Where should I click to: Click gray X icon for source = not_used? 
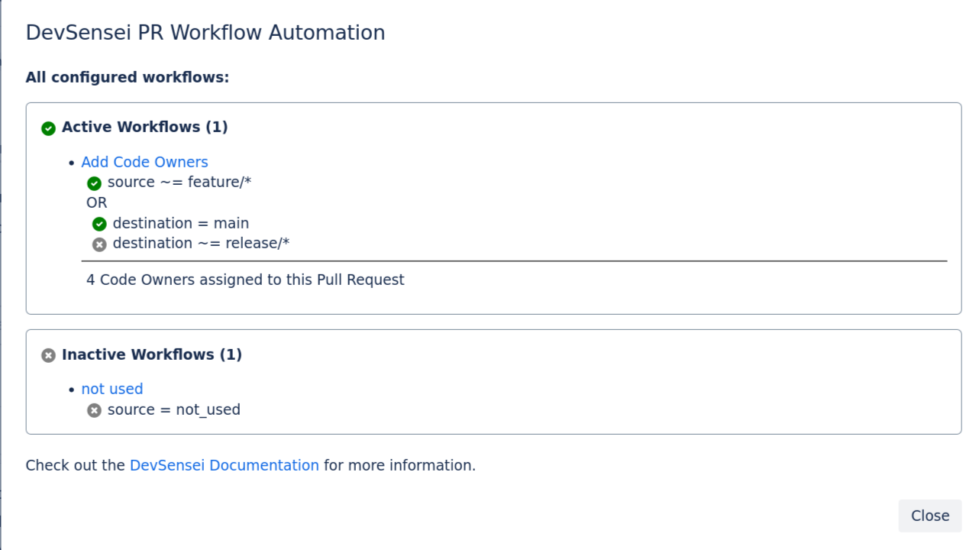94,411
